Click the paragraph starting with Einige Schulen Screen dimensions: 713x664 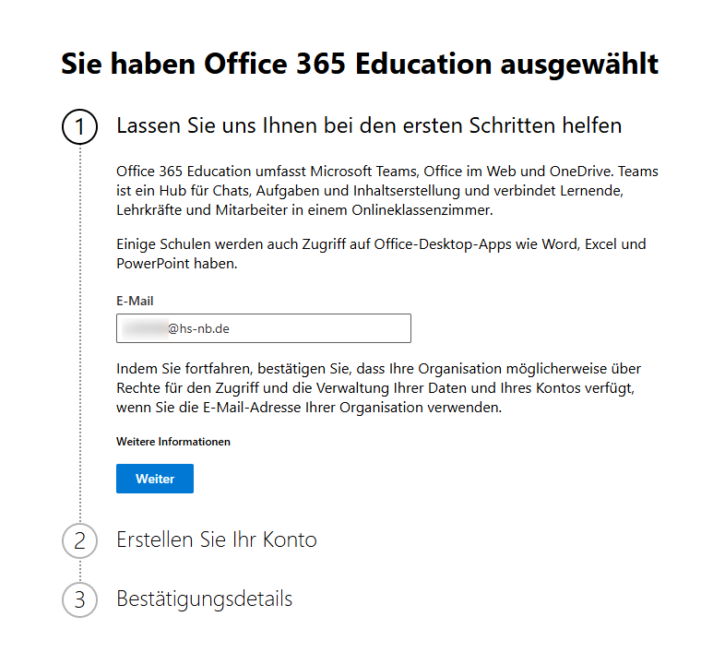click(381, 254)
